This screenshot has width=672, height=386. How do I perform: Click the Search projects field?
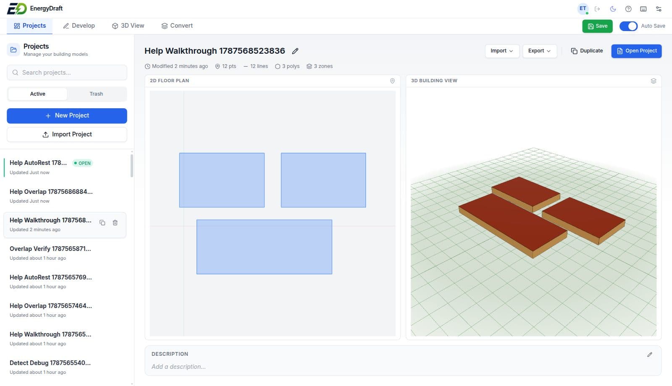(67, 73)
